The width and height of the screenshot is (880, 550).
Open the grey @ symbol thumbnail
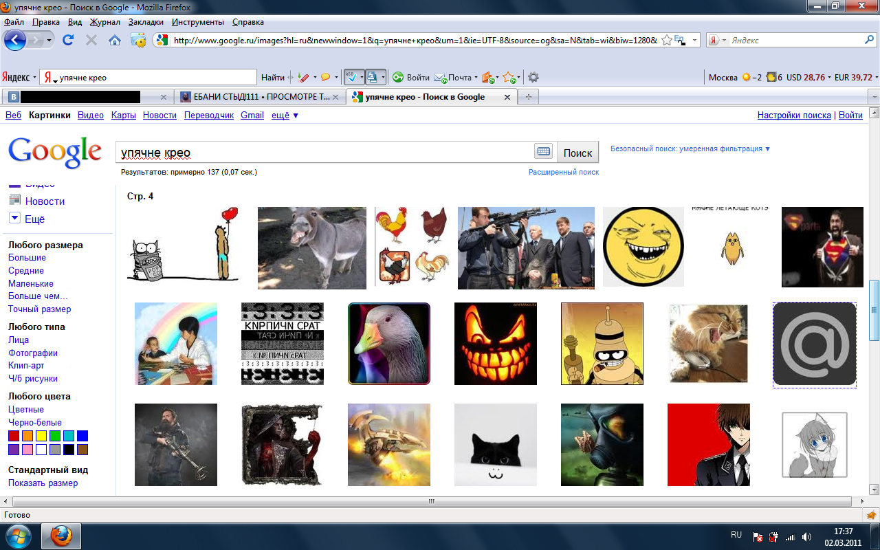[x=815, y=344]
